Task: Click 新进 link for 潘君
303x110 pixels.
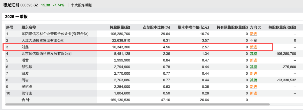Action: (254, 60)
